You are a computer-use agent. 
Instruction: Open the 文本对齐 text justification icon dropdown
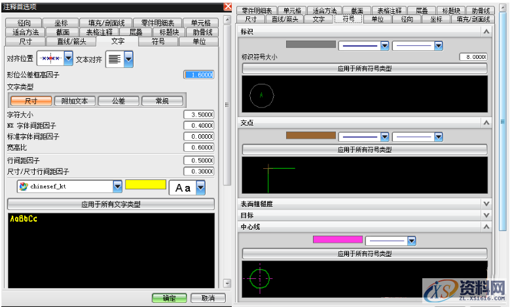pos(128,59)
